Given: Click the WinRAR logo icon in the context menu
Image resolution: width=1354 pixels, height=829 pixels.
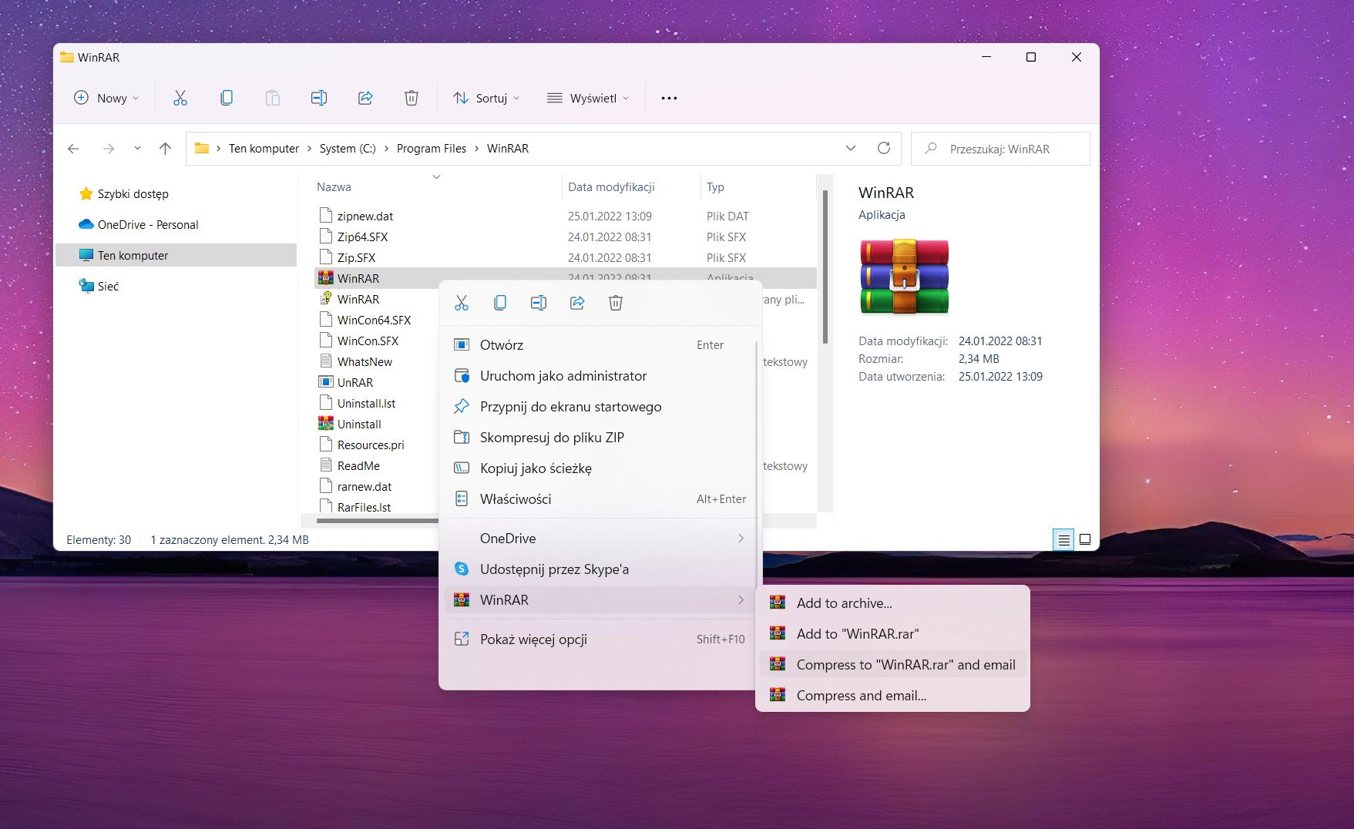Looking at the screenshot, I should point(462,599).
